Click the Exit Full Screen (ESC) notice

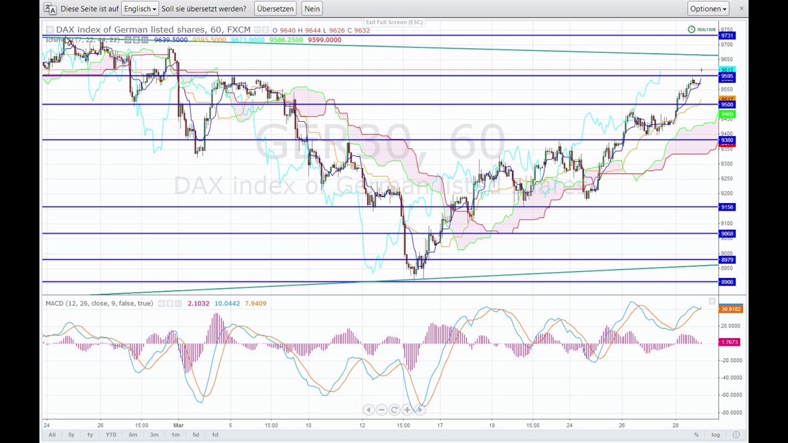click(x=394, y=22)
